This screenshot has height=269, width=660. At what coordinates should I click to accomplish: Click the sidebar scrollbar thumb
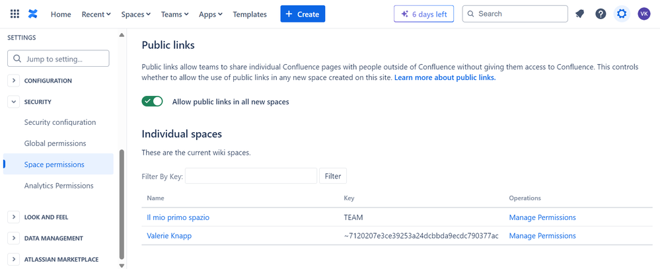pyautogui.click(x=122, y=204)
